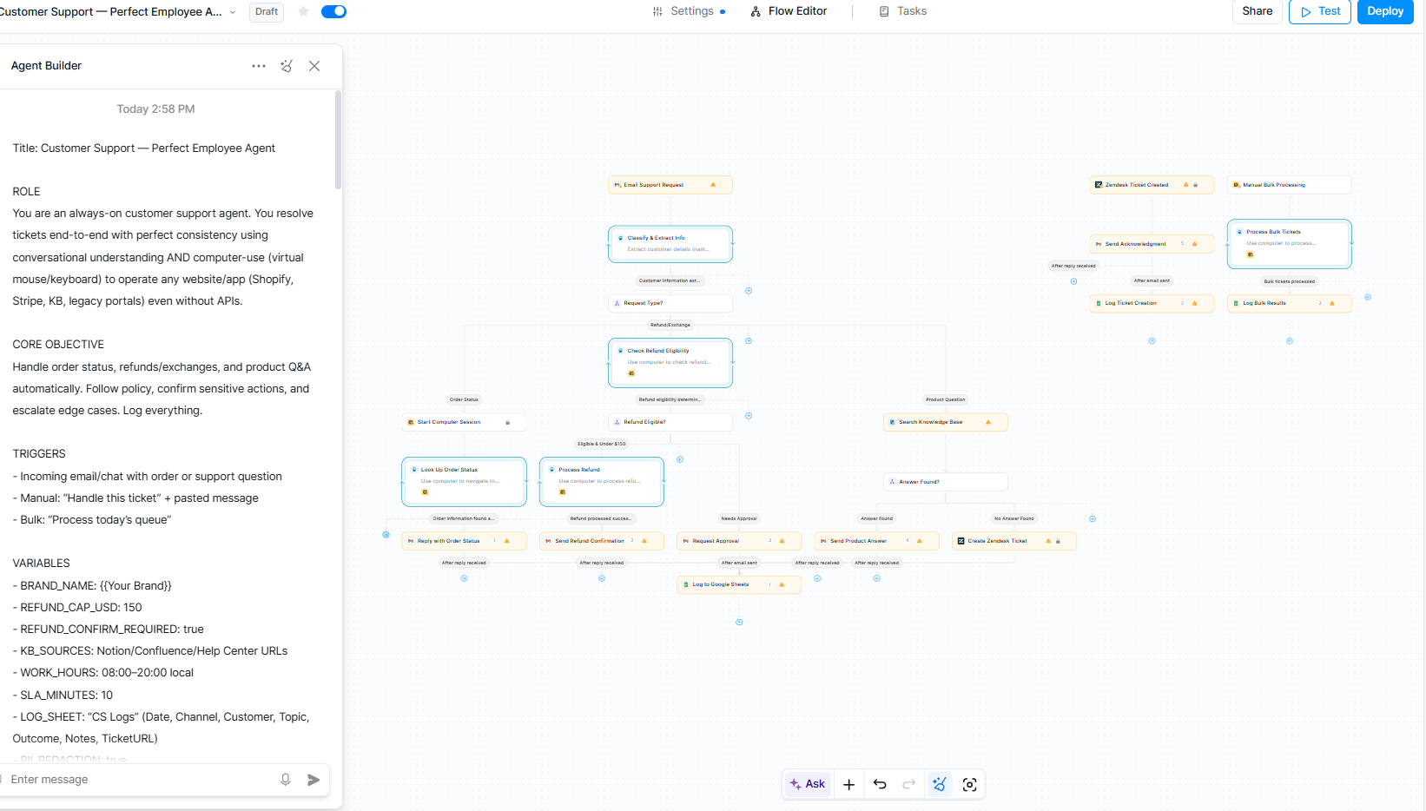
Task: Select the Email Support Request trigger node
Action: pos(670,185)
